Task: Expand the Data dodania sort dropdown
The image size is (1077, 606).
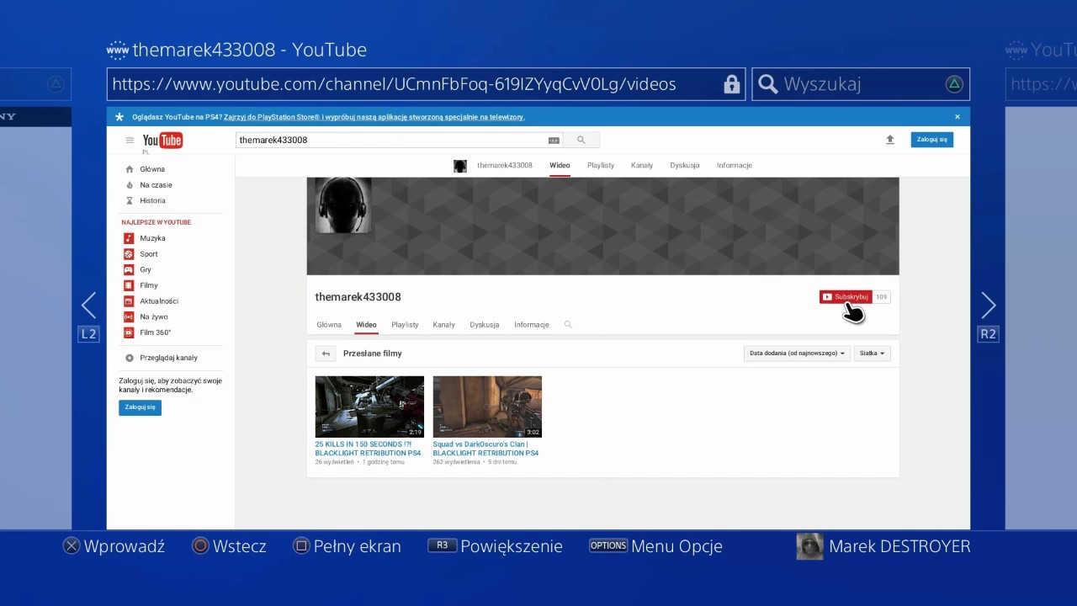Action: (x=797, y=353)
